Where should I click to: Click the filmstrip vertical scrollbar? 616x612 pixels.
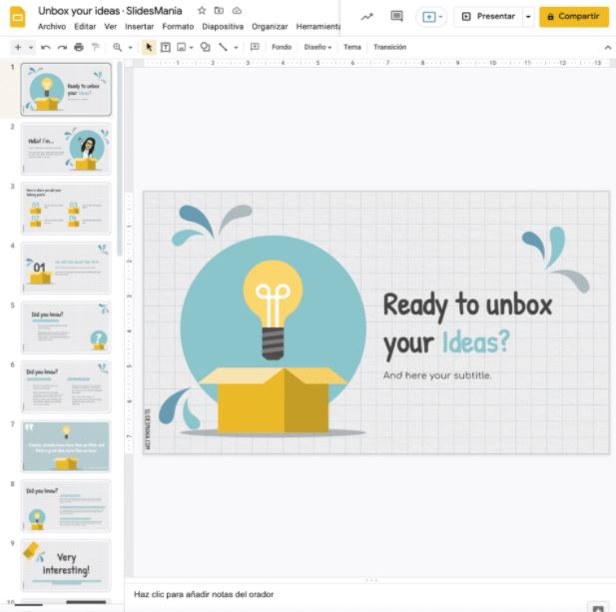120,157
